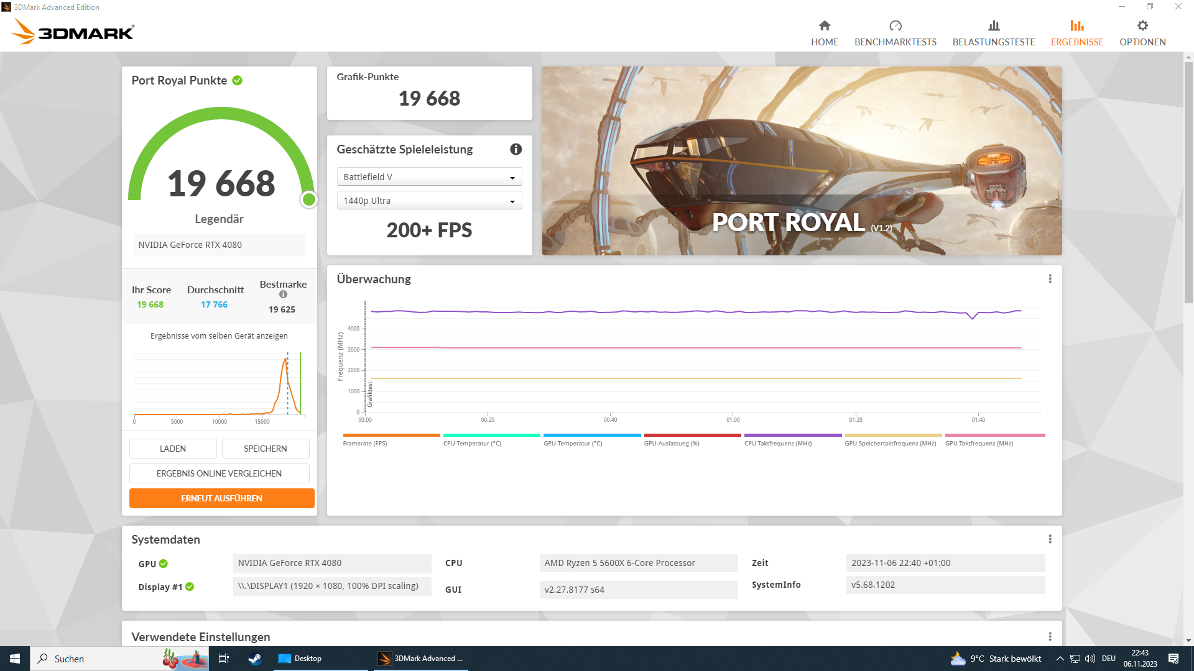
Task: Click the Bestmarke info icon
Action: tap(283, 294)
